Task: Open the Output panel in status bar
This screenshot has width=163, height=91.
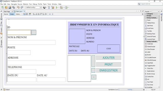Action: coord(6,89)
